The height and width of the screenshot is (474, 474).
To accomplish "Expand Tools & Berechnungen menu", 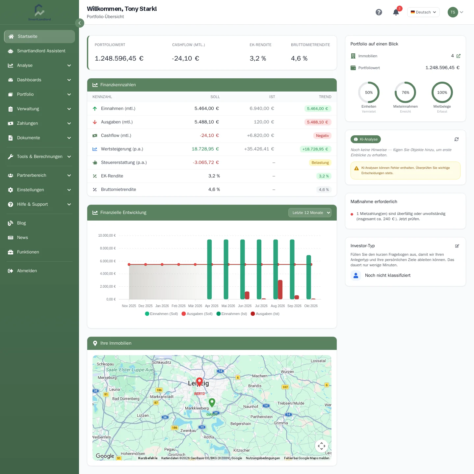I will 39,157.
